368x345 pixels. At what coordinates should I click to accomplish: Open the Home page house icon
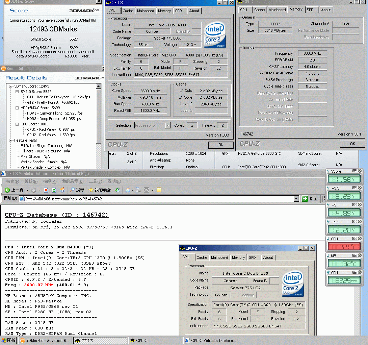(x=62, y=190)
